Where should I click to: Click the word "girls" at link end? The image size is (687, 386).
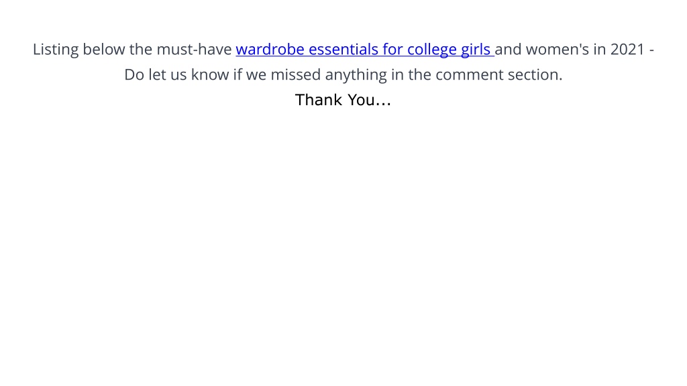pyautogui.click(x=476, y=50)
